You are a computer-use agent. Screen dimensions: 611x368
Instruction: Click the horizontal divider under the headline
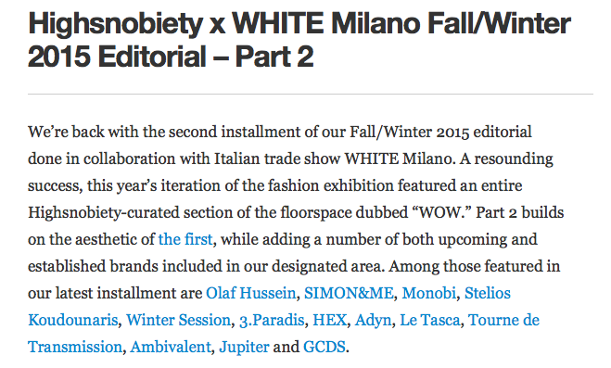(x=311, y=94)
